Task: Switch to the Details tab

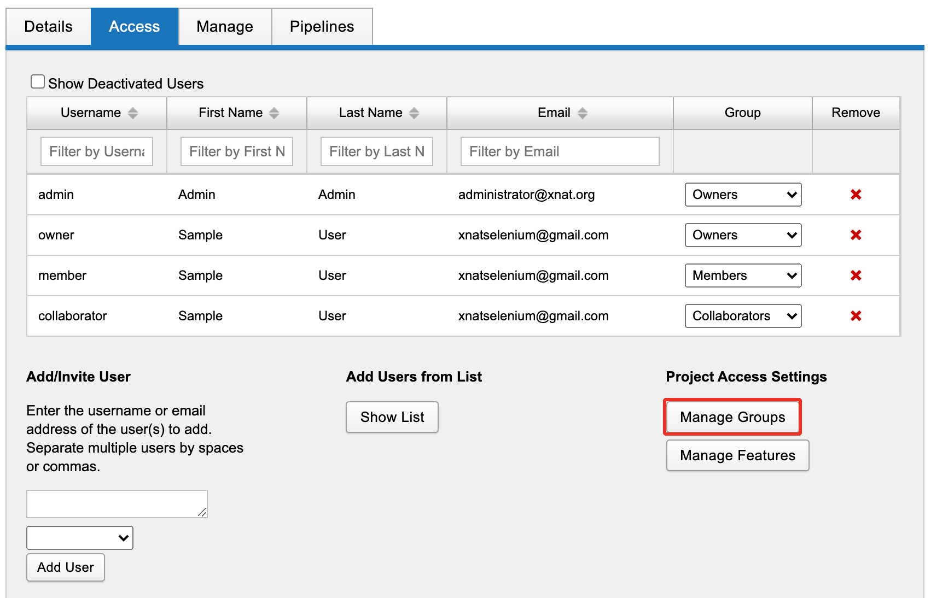Action: [48, 26]
